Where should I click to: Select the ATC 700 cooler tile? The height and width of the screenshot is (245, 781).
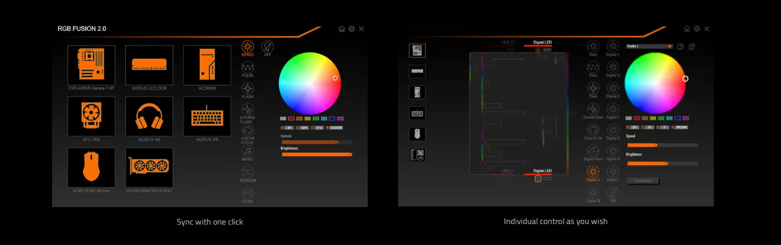[91, 117]
